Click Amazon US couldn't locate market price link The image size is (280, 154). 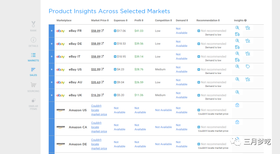[99, 110]
